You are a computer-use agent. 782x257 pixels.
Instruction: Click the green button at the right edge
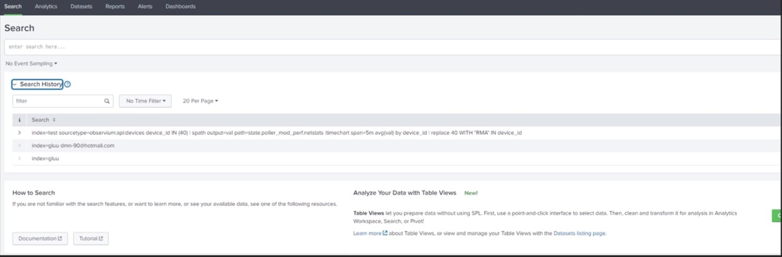[777, 215]
